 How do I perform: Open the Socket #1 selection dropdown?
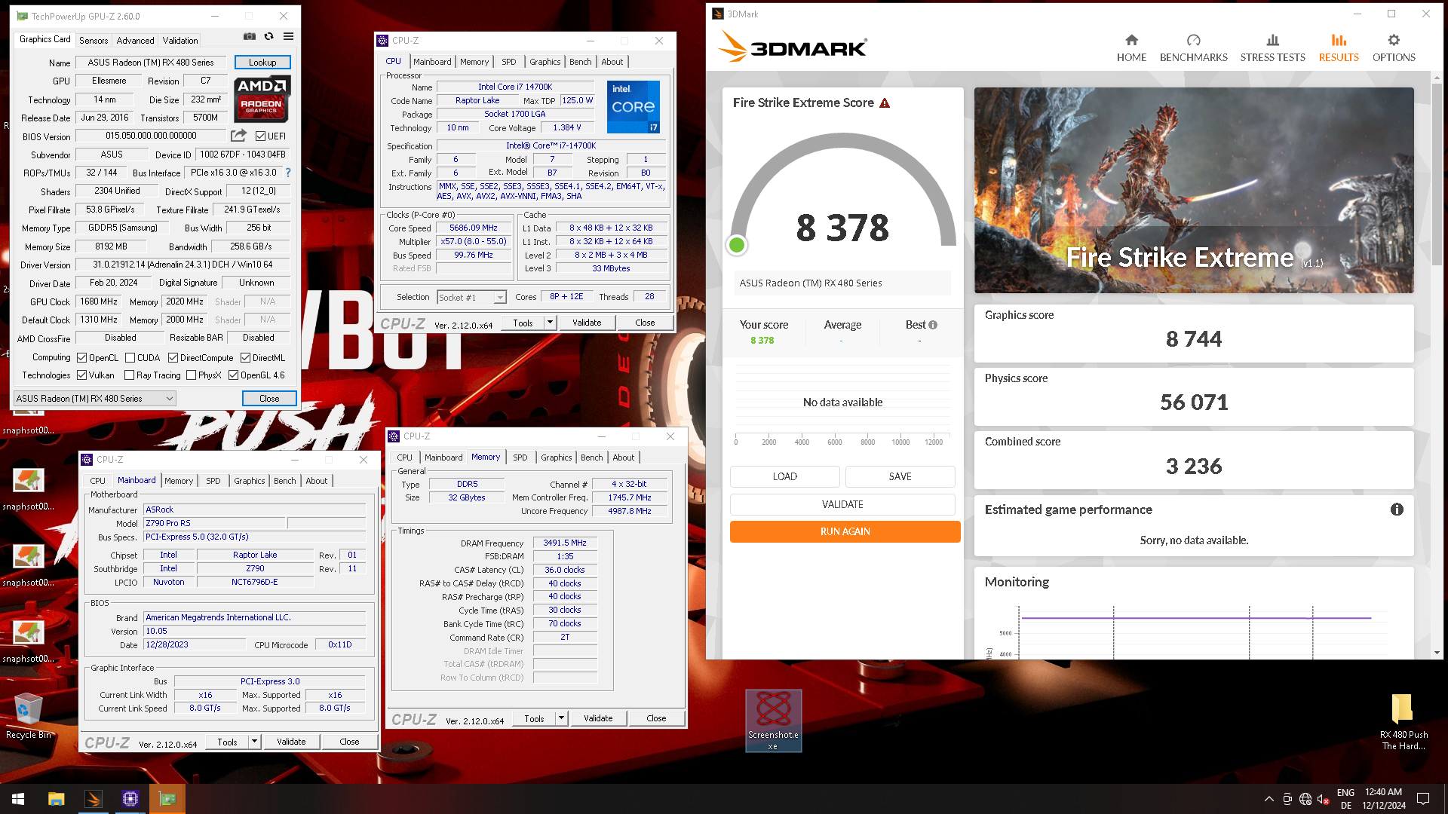point(472,298)
